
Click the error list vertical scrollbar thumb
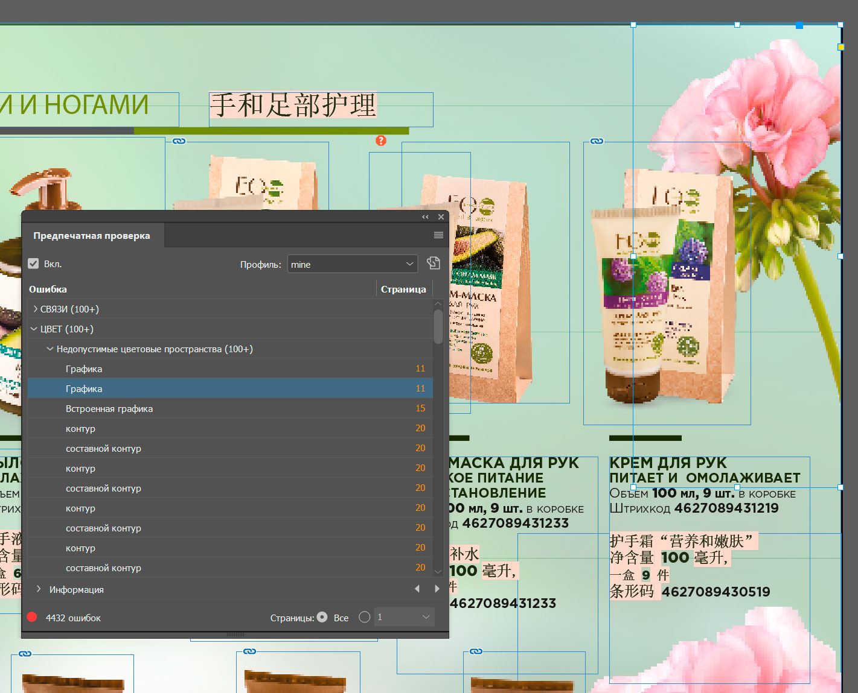point(438,326)
